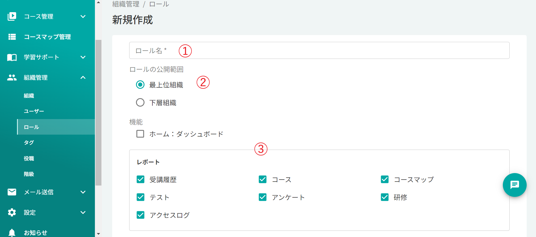Image resolution: width=536 pixels, height=237 pixels.
Task: Uncheck the 研修 report checkbox
Action: click(x=385, y=197)
